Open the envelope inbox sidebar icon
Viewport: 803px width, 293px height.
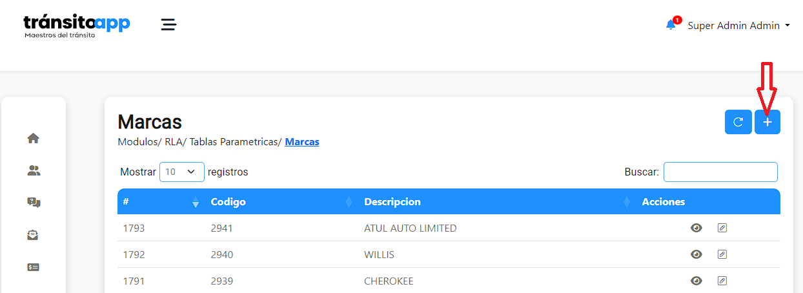click(34, 235)
